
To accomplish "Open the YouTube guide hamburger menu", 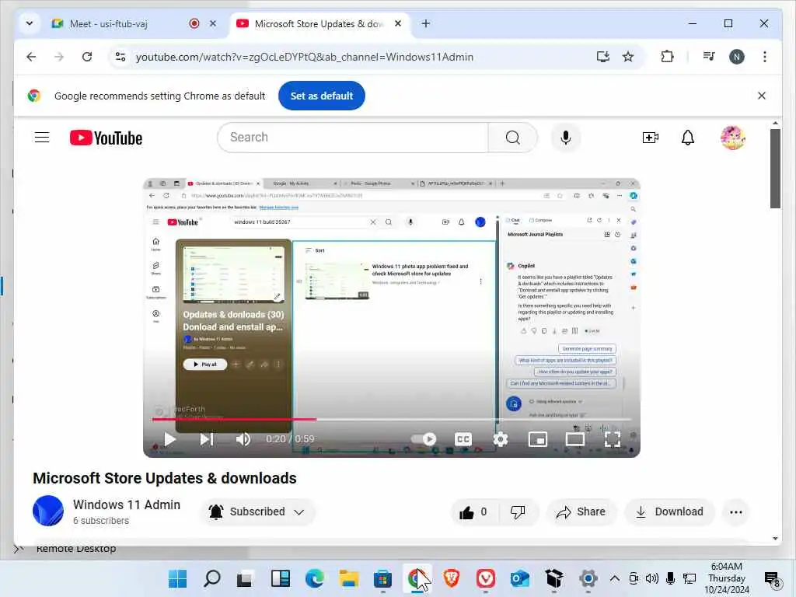I will [x=42, y=138].
